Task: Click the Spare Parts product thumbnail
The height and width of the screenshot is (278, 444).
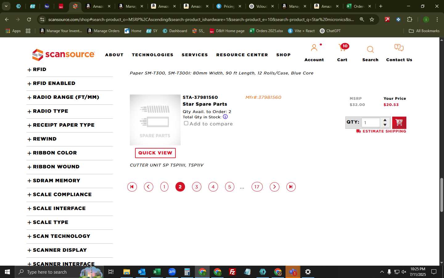Action: [x=155, y=120]
